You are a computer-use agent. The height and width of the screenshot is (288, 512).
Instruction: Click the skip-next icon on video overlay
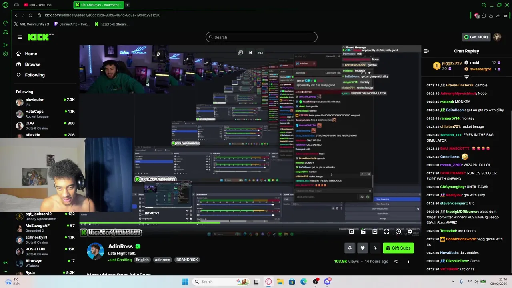pyautogui.click(x=250, y=52)
